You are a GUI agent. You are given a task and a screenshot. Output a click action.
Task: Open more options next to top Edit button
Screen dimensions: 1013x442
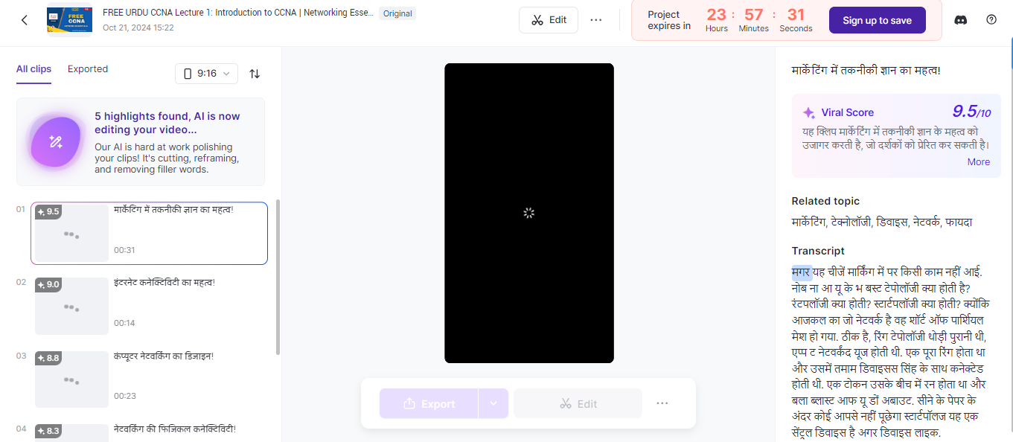point(595,20)
